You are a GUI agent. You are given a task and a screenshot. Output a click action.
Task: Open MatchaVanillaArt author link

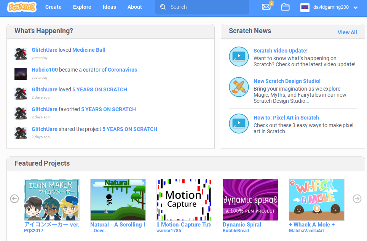[x=306, y=231]
